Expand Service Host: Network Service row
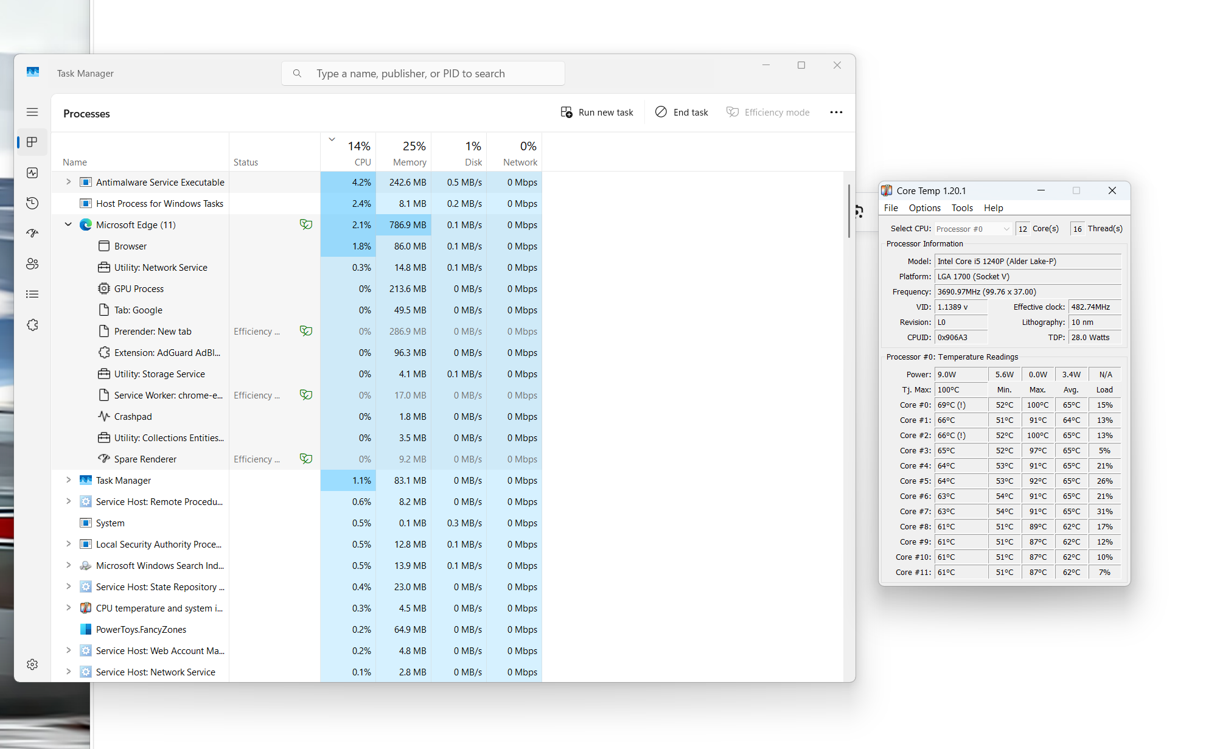The width and height of the screenshot is (1206, 749). pos(68,672)
